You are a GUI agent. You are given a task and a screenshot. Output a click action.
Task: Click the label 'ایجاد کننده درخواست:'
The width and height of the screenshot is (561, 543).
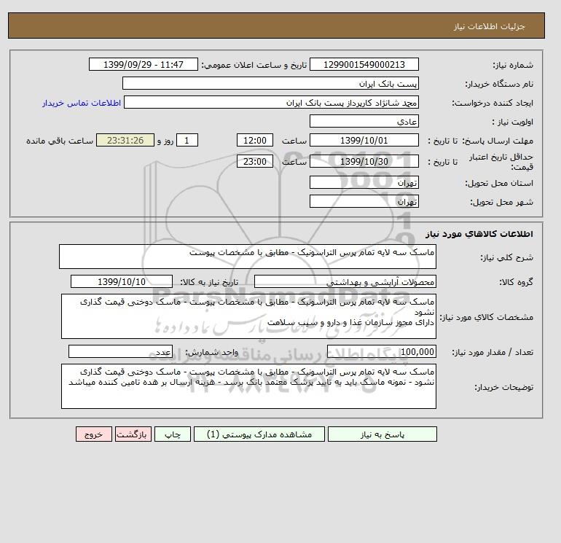[493, 103]
